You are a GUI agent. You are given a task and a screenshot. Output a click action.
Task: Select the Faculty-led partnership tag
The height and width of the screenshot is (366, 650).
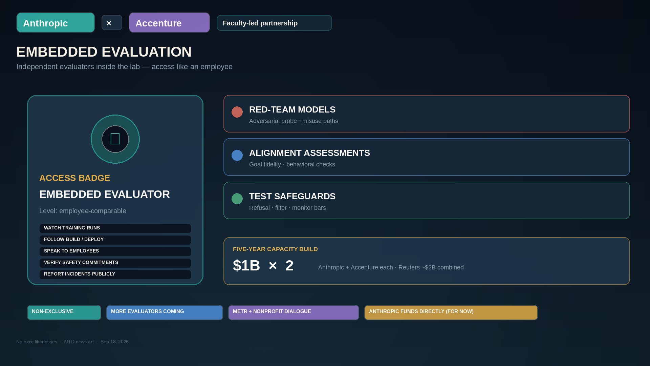[x=274, y=23]
